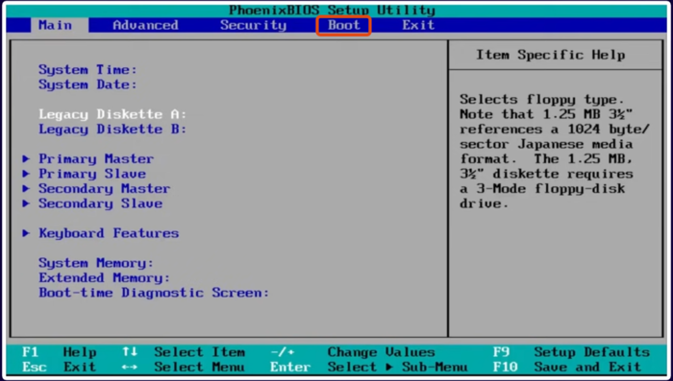Select the System Date field

point(88,84)
